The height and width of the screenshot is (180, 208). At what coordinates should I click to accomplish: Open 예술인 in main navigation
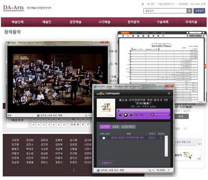tap(47, 22)
